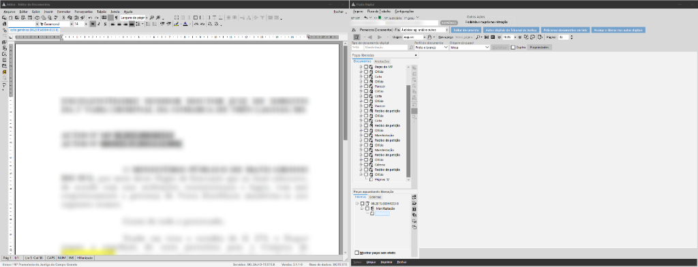698x267 pixels.
Task: Switch to the Anotações tab
Action: pyautogui.click(x=382, y=61)
